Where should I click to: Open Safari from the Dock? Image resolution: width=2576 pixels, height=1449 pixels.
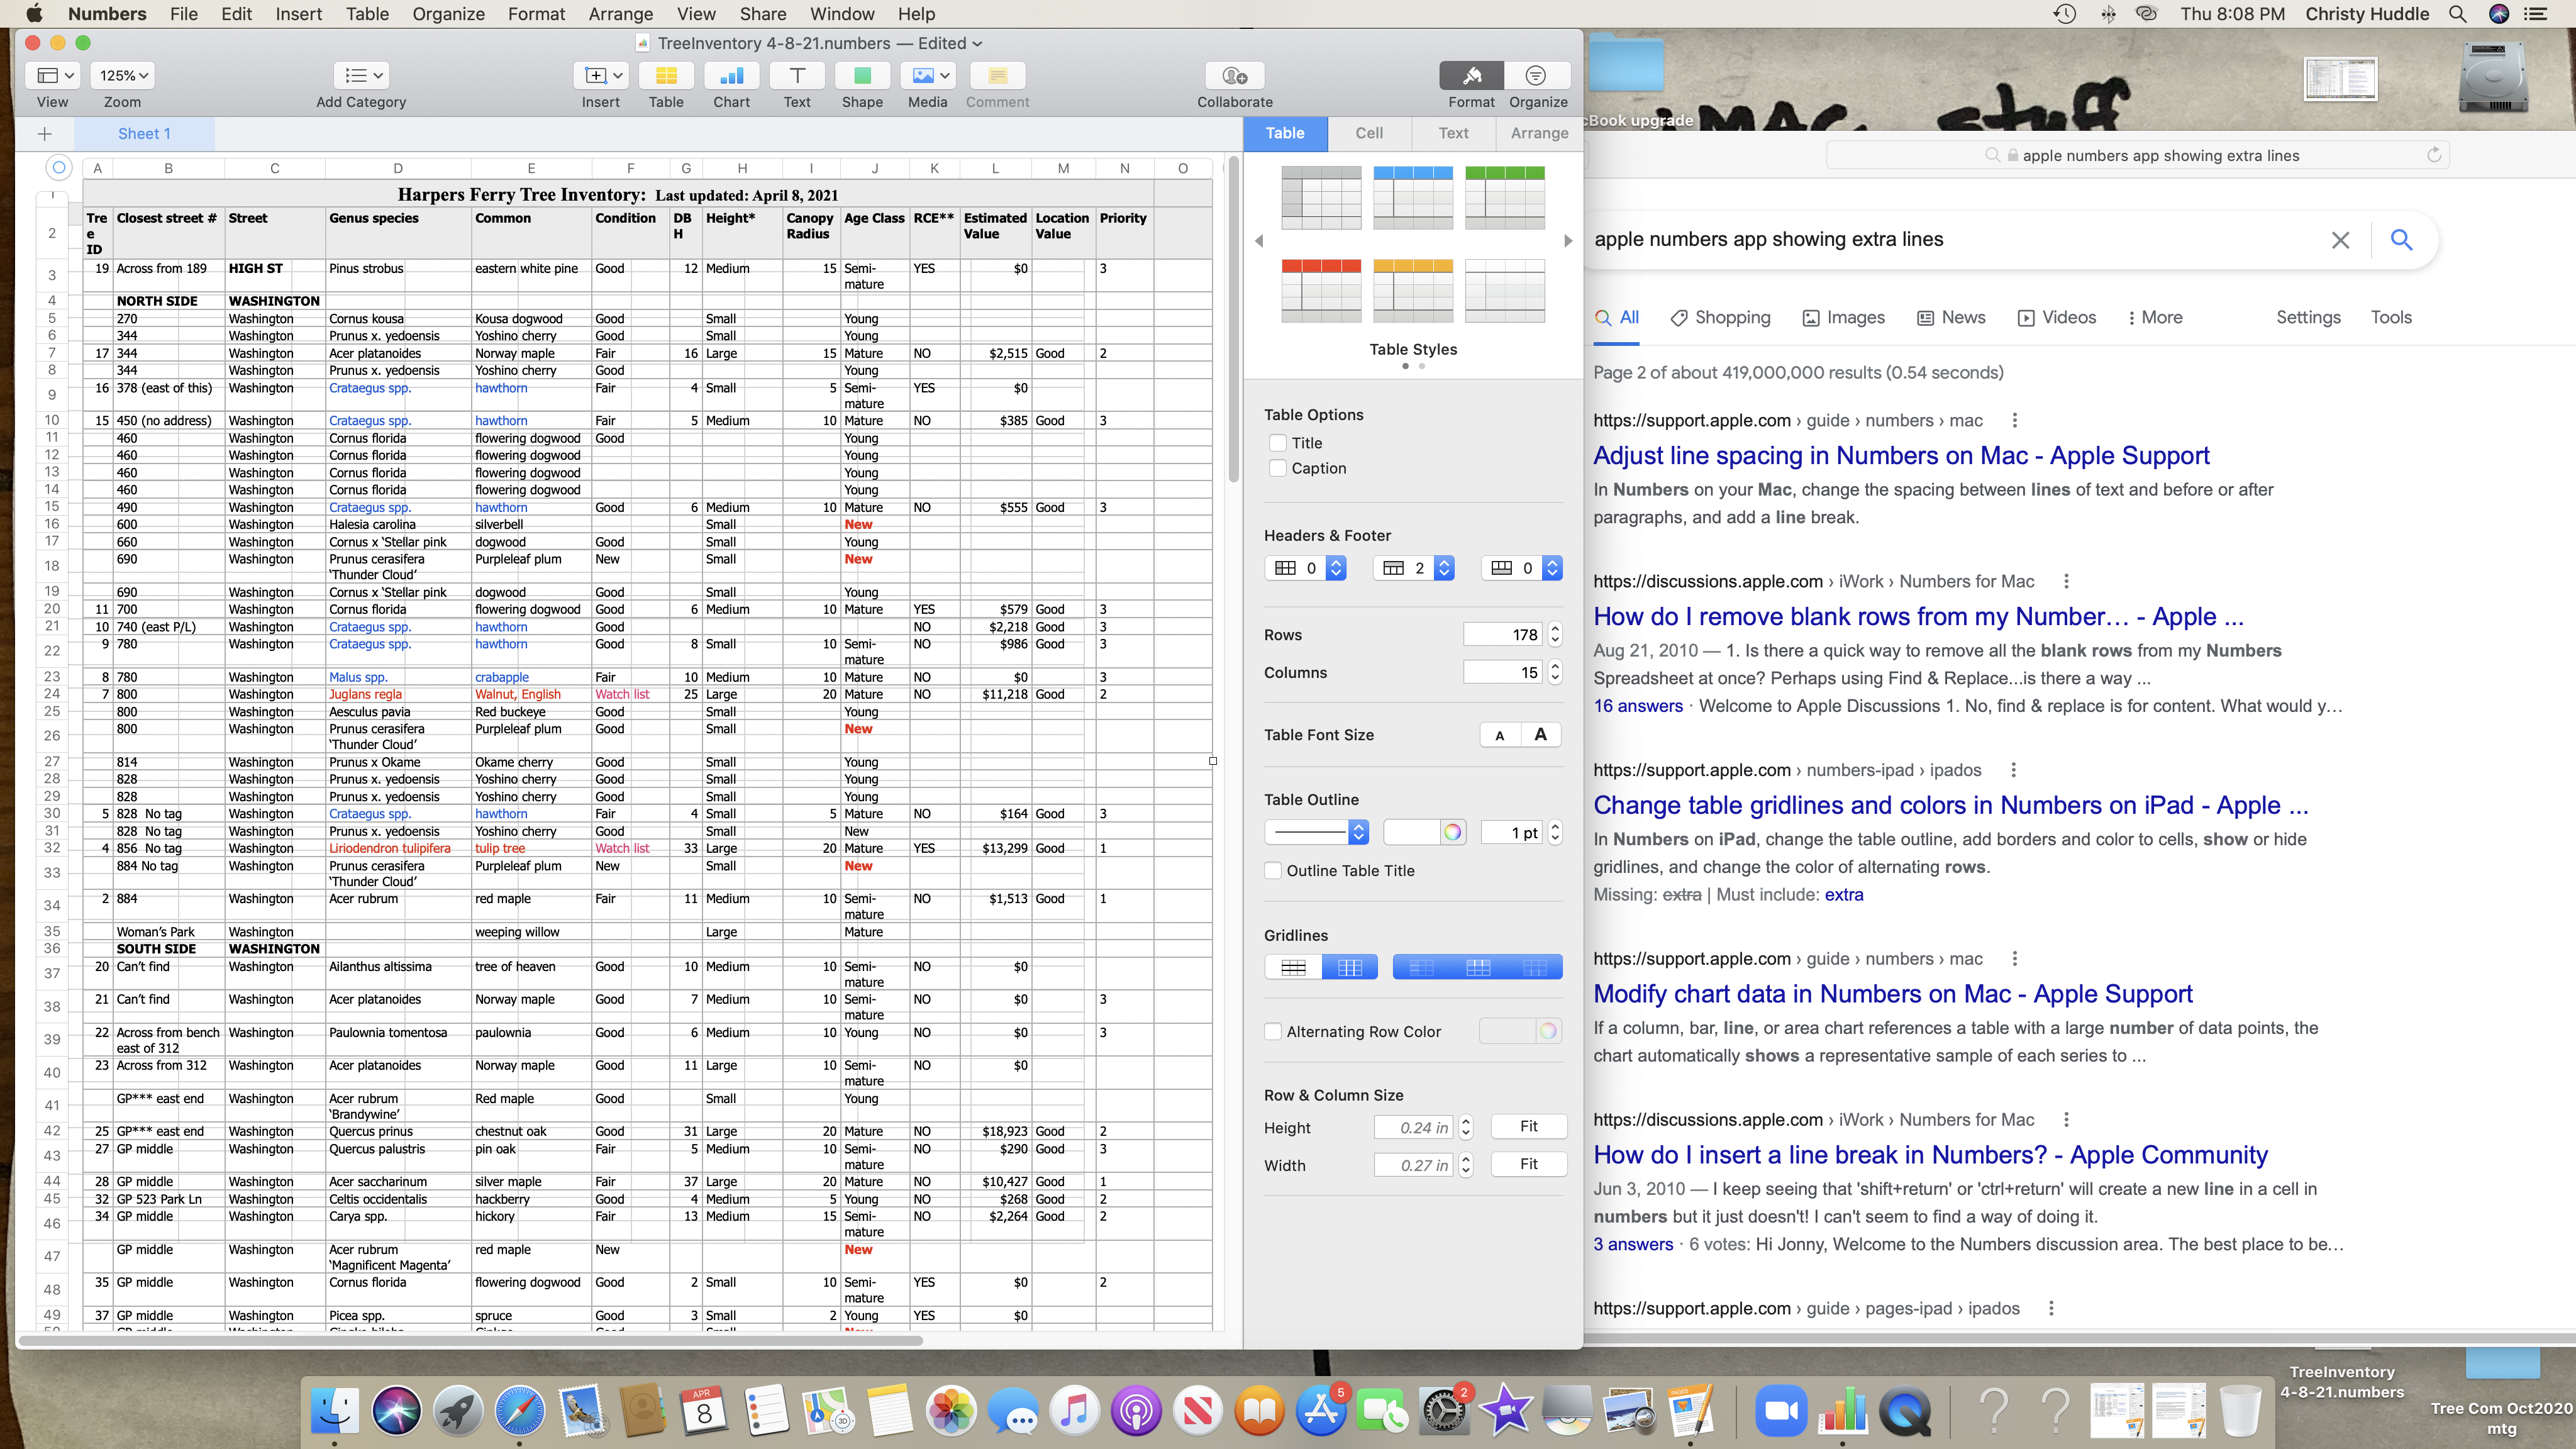tap(520, 1411)
